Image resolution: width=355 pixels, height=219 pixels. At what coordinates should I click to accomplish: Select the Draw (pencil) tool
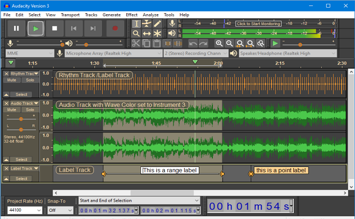(157, 24)
